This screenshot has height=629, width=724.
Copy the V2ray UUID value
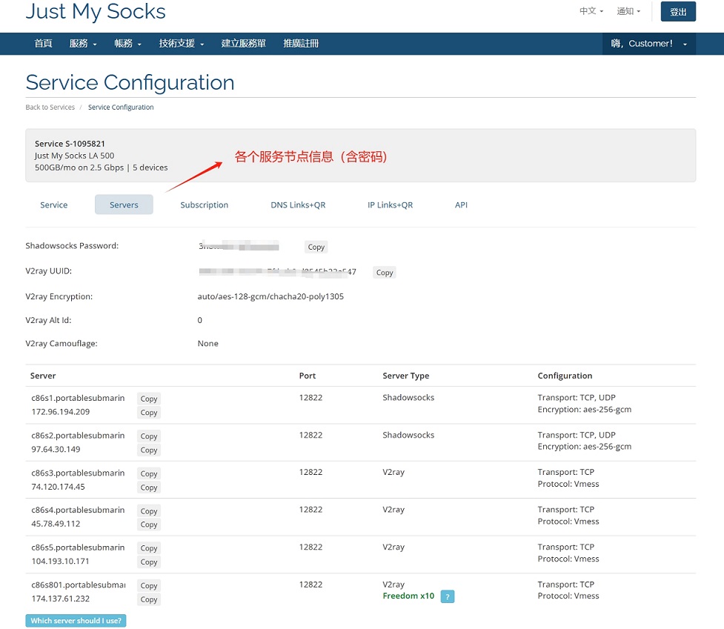pyautogui.click(x=385, y=273)
